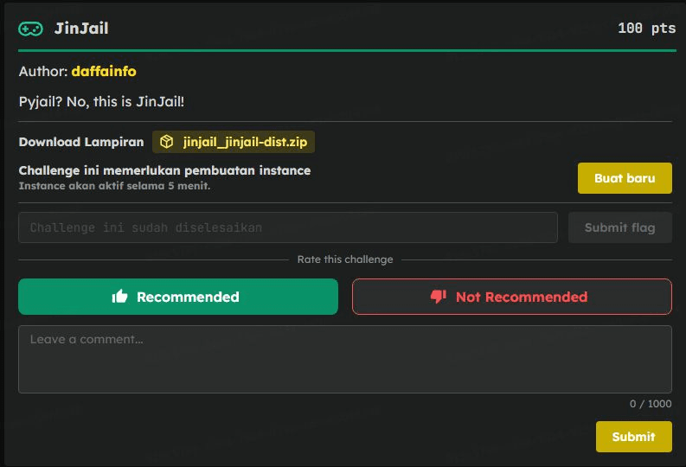Click the thumbs-up icon
Screen dimensions: 686x467
tap(120, 297)
